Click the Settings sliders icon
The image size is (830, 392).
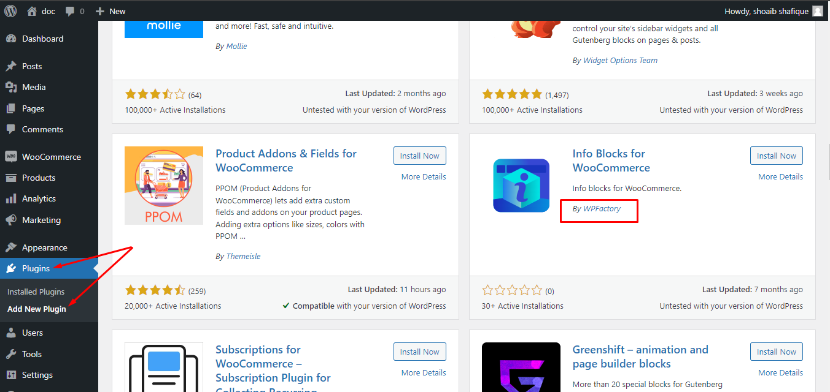[11, 375]
